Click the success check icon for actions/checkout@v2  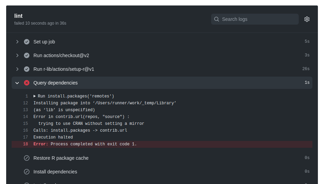pyautogui.click(x=27, y=55)
